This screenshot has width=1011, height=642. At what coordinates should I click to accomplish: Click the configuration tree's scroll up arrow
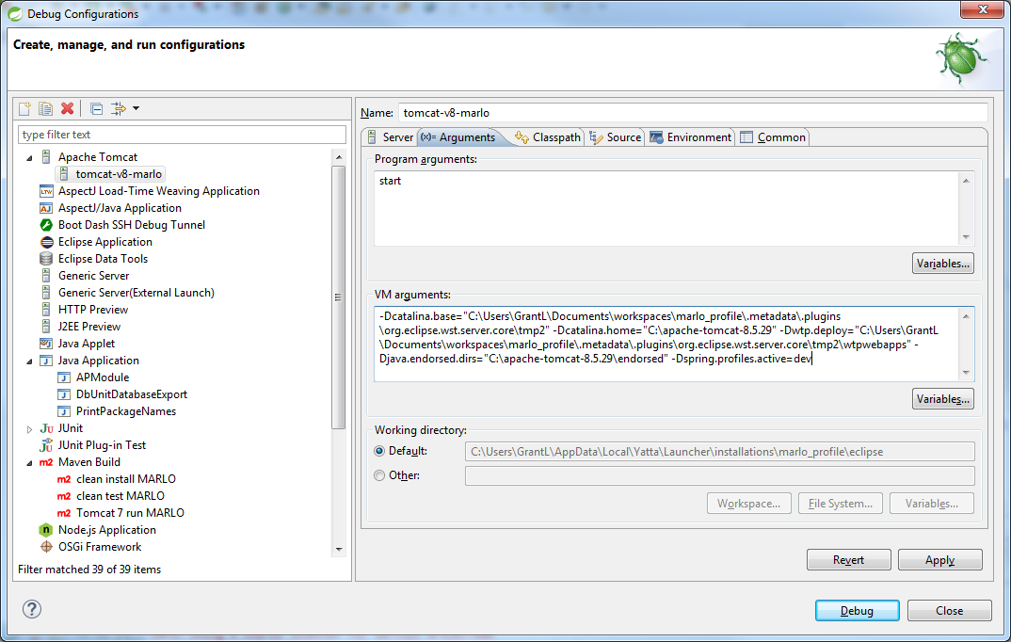pos(339,157)
